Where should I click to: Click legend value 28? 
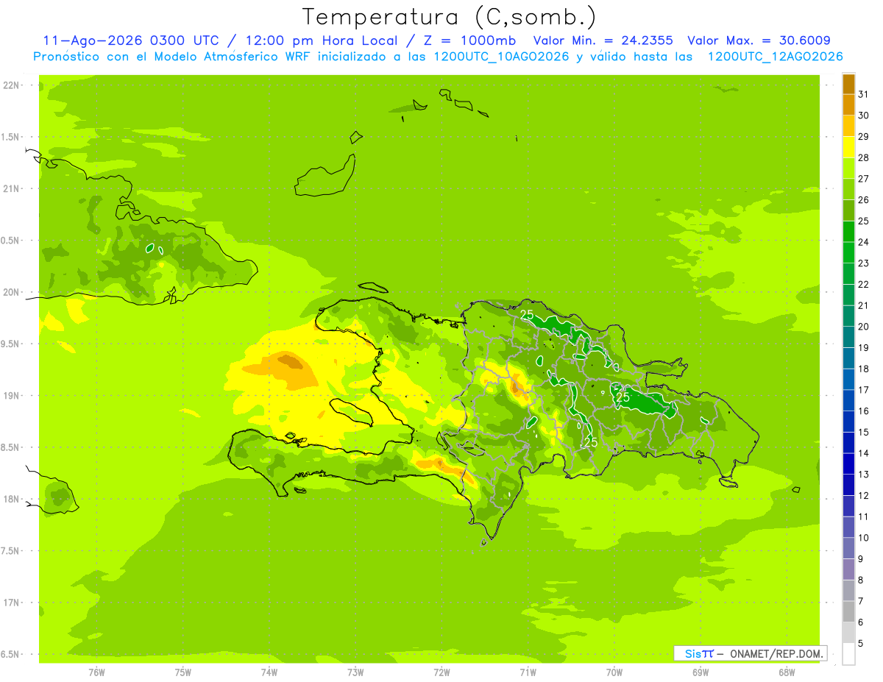[864, 157]
